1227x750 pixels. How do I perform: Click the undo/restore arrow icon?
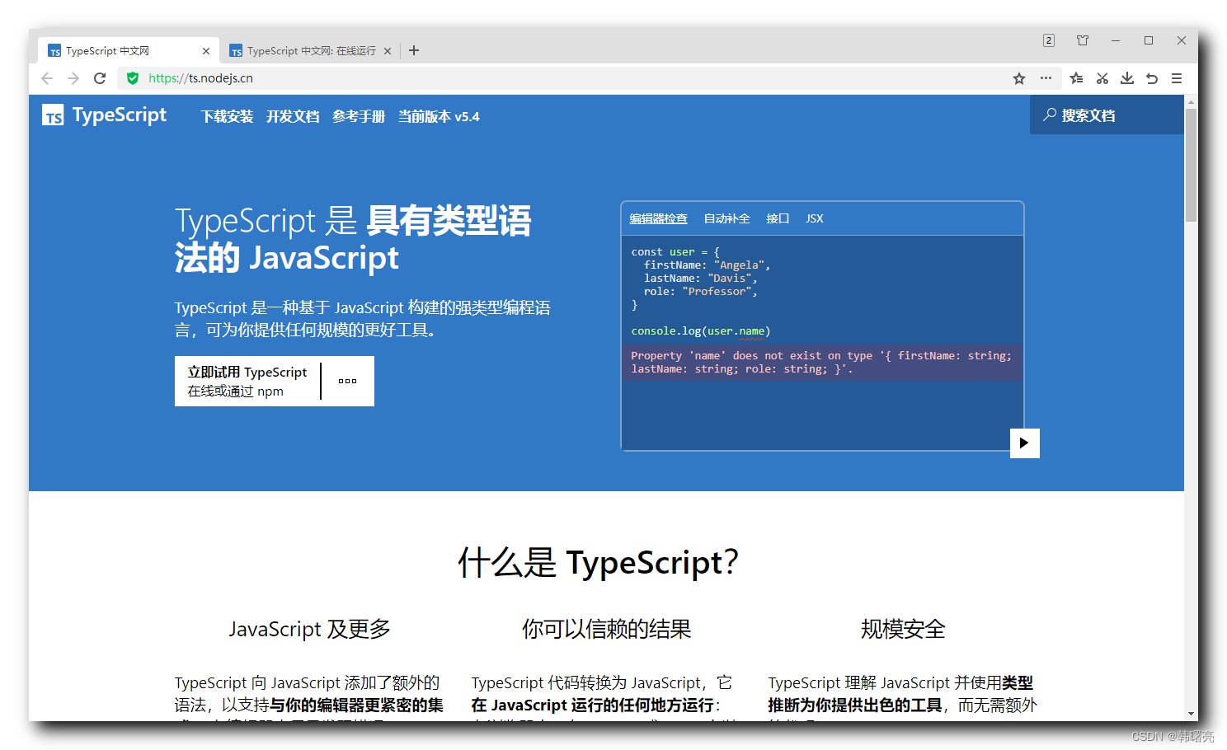pos(1152,77)
